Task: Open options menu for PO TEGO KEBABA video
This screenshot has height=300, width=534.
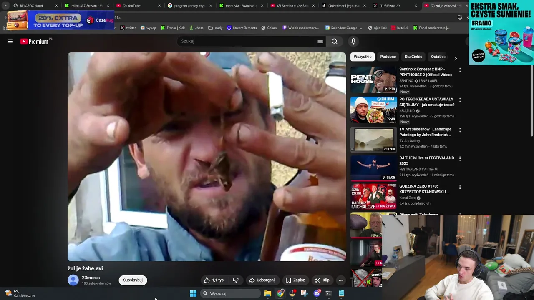Action: (x=460, y=100)
